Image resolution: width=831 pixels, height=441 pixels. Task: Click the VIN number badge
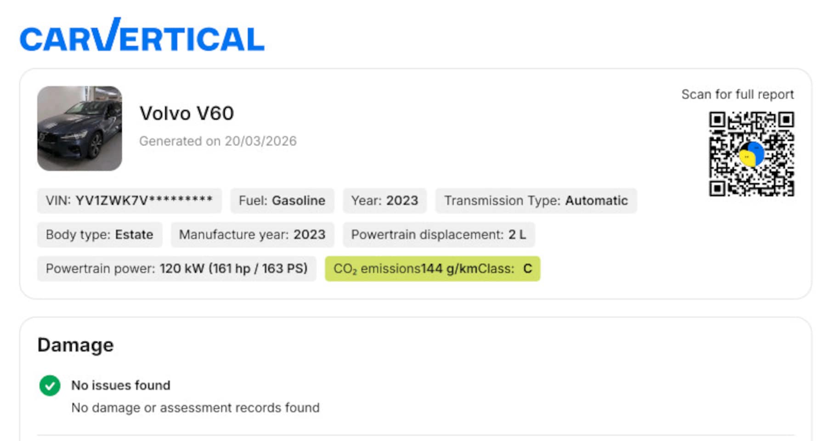point(129,201)
